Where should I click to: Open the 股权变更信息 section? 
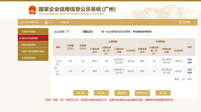[x=33, y=44]
